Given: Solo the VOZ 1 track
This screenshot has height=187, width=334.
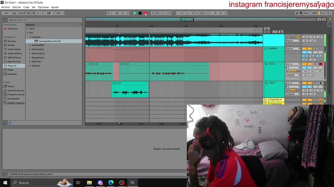Looking at the screenshot, I should 315,64.
